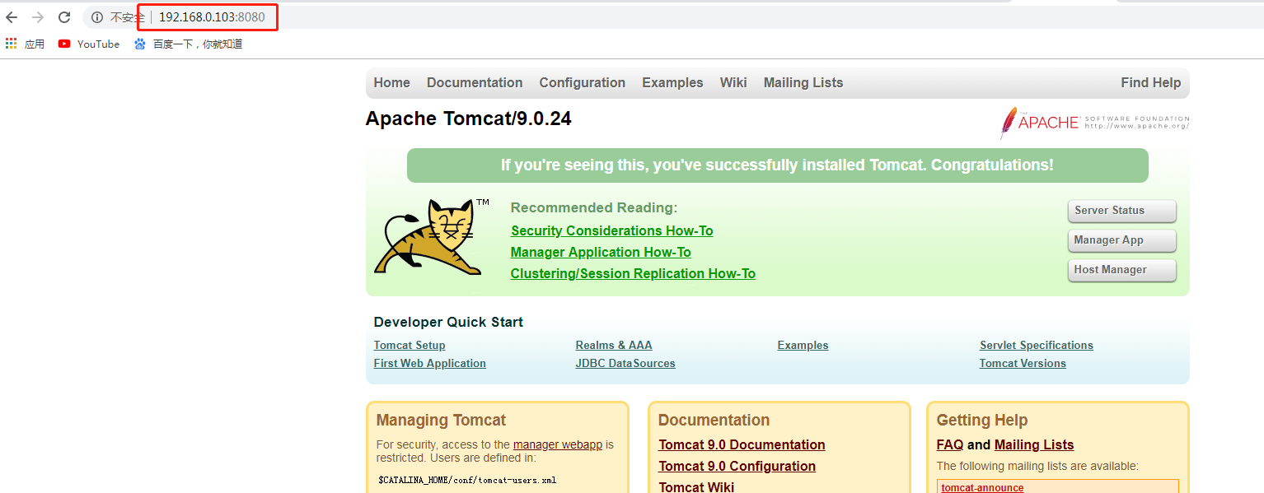Click the Managing Tomcat heading

point(441,420)
